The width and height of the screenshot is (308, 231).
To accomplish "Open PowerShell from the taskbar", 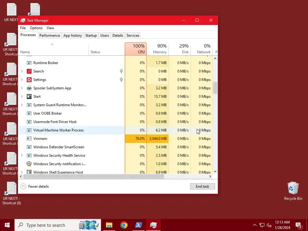I will point(138,225).
